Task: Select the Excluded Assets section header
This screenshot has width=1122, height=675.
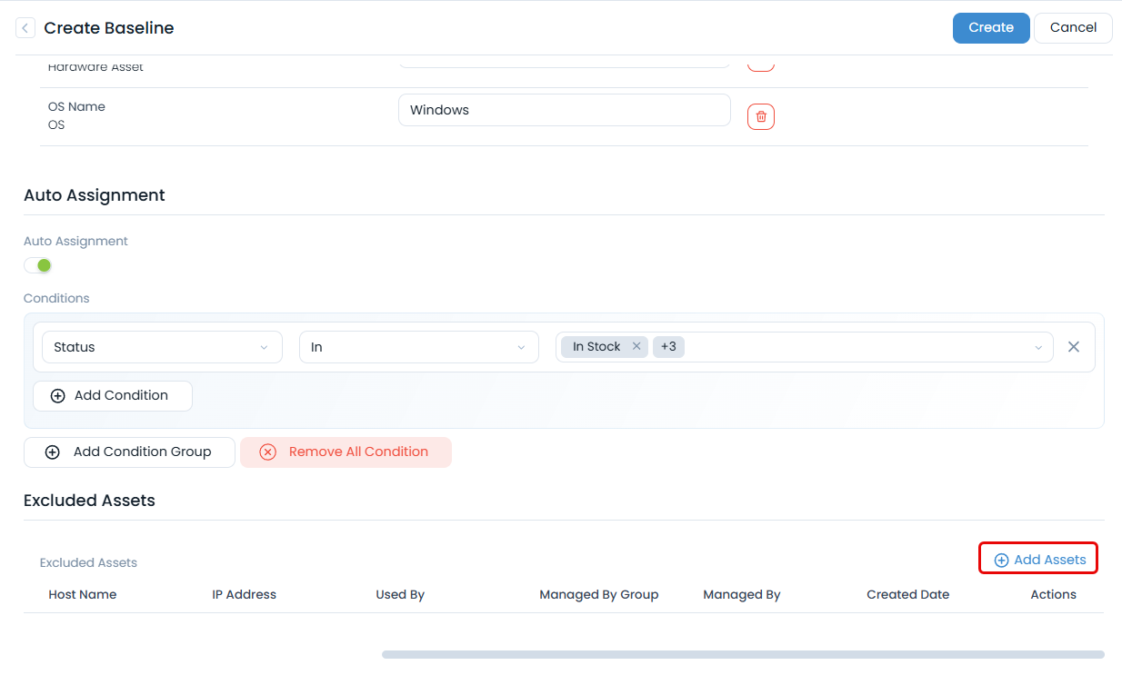Action: (89, 501)
